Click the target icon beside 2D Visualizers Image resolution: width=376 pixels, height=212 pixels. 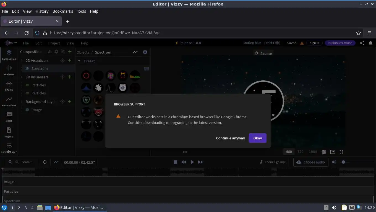click(62, 60)
